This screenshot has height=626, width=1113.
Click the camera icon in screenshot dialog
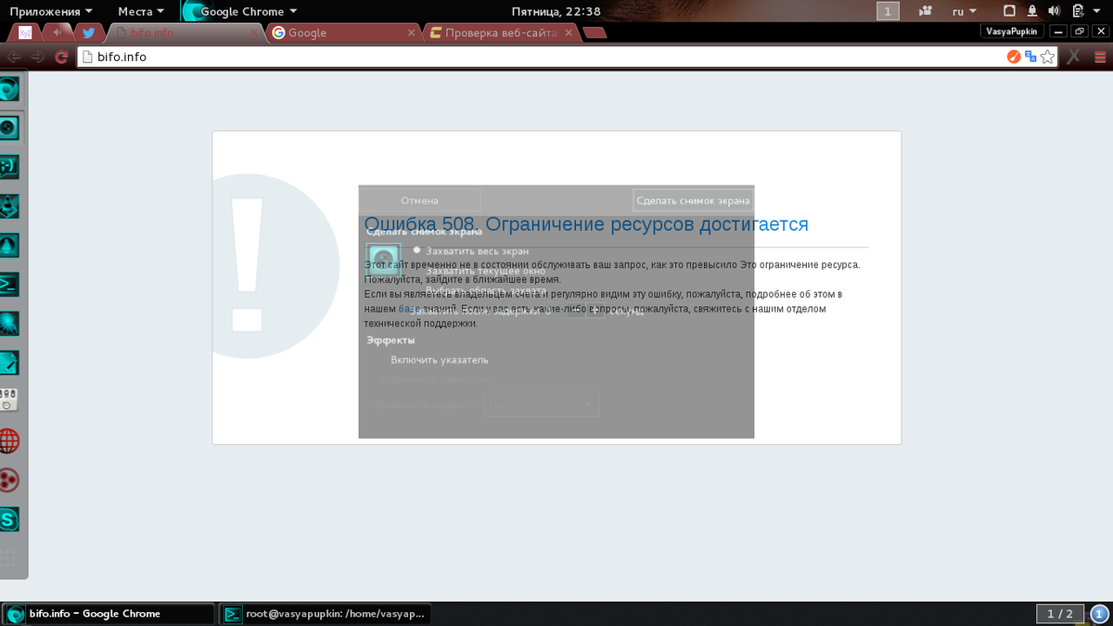pyautogui.click(x=384, y=260)
